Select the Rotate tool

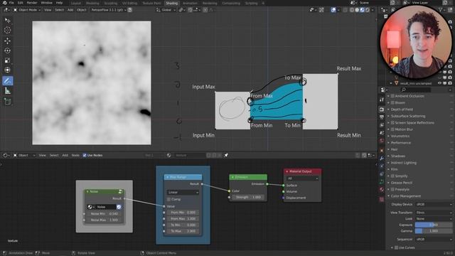(8, 50)
